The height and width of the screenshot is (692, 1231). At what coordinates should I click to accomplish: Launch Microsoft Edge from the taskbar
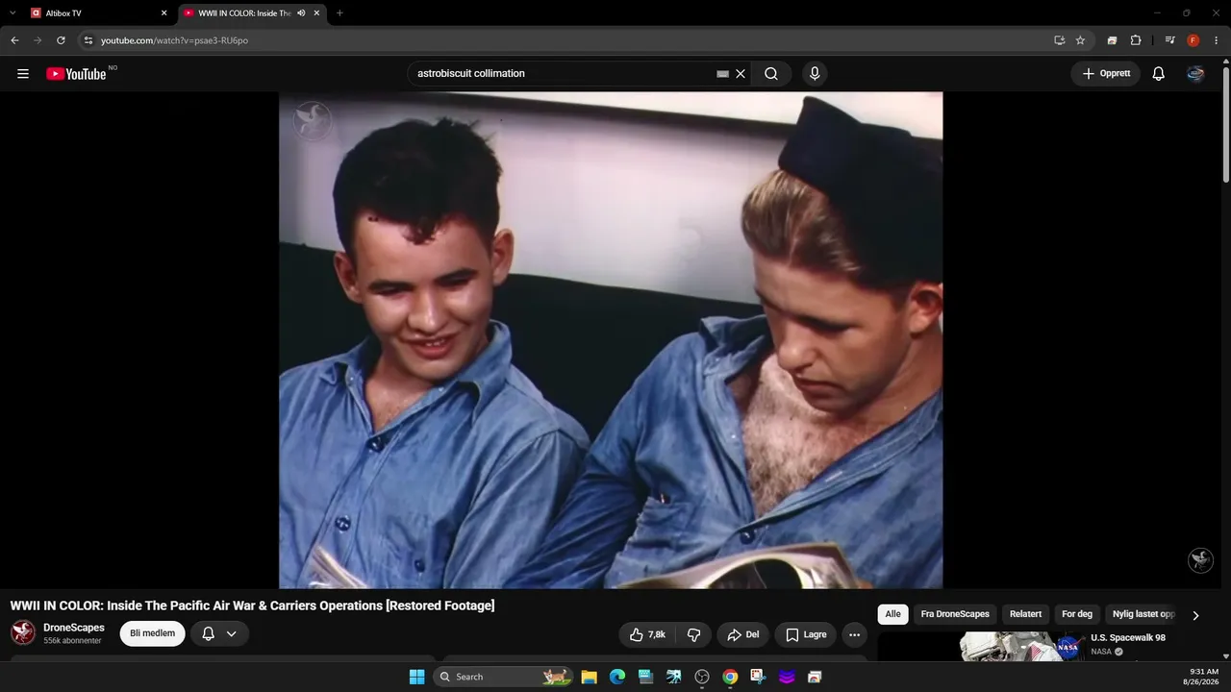coord(617,677)
